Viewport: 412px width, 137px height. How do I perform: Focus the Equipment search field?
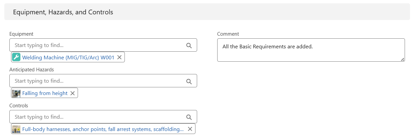[97, 45]
